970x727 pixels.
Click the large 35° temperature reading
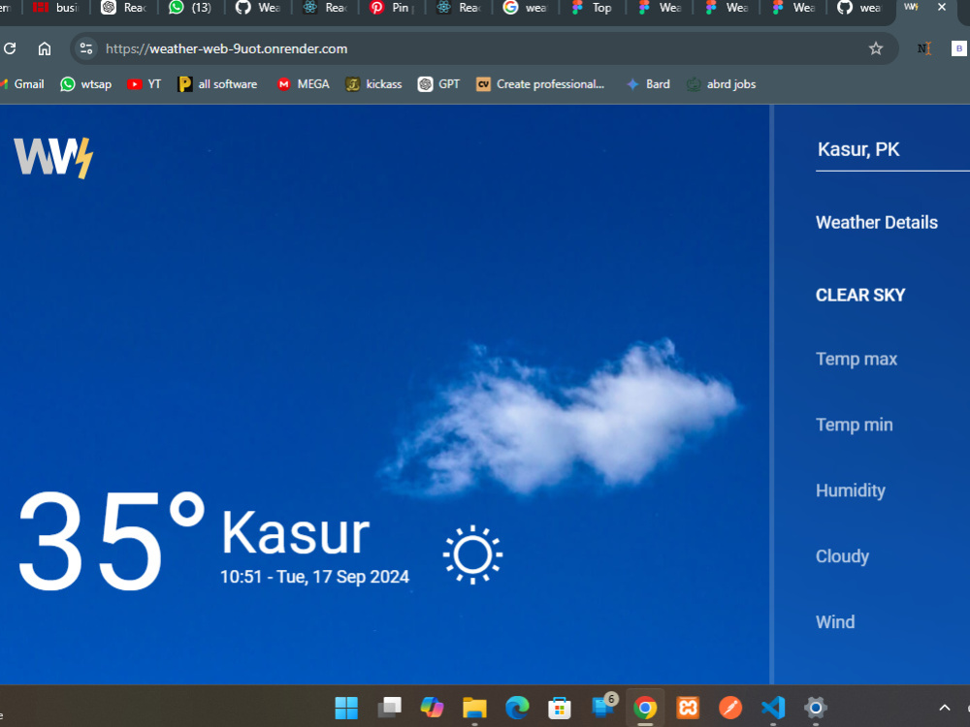tap(112, 541)
